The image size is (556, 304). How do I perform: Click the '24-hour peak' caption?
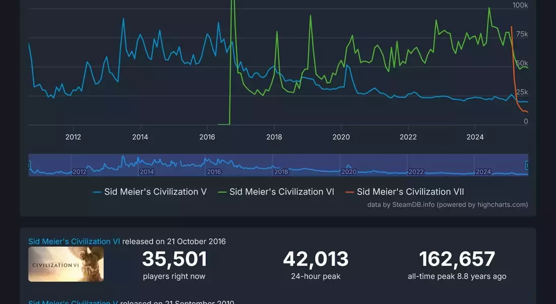316,277
